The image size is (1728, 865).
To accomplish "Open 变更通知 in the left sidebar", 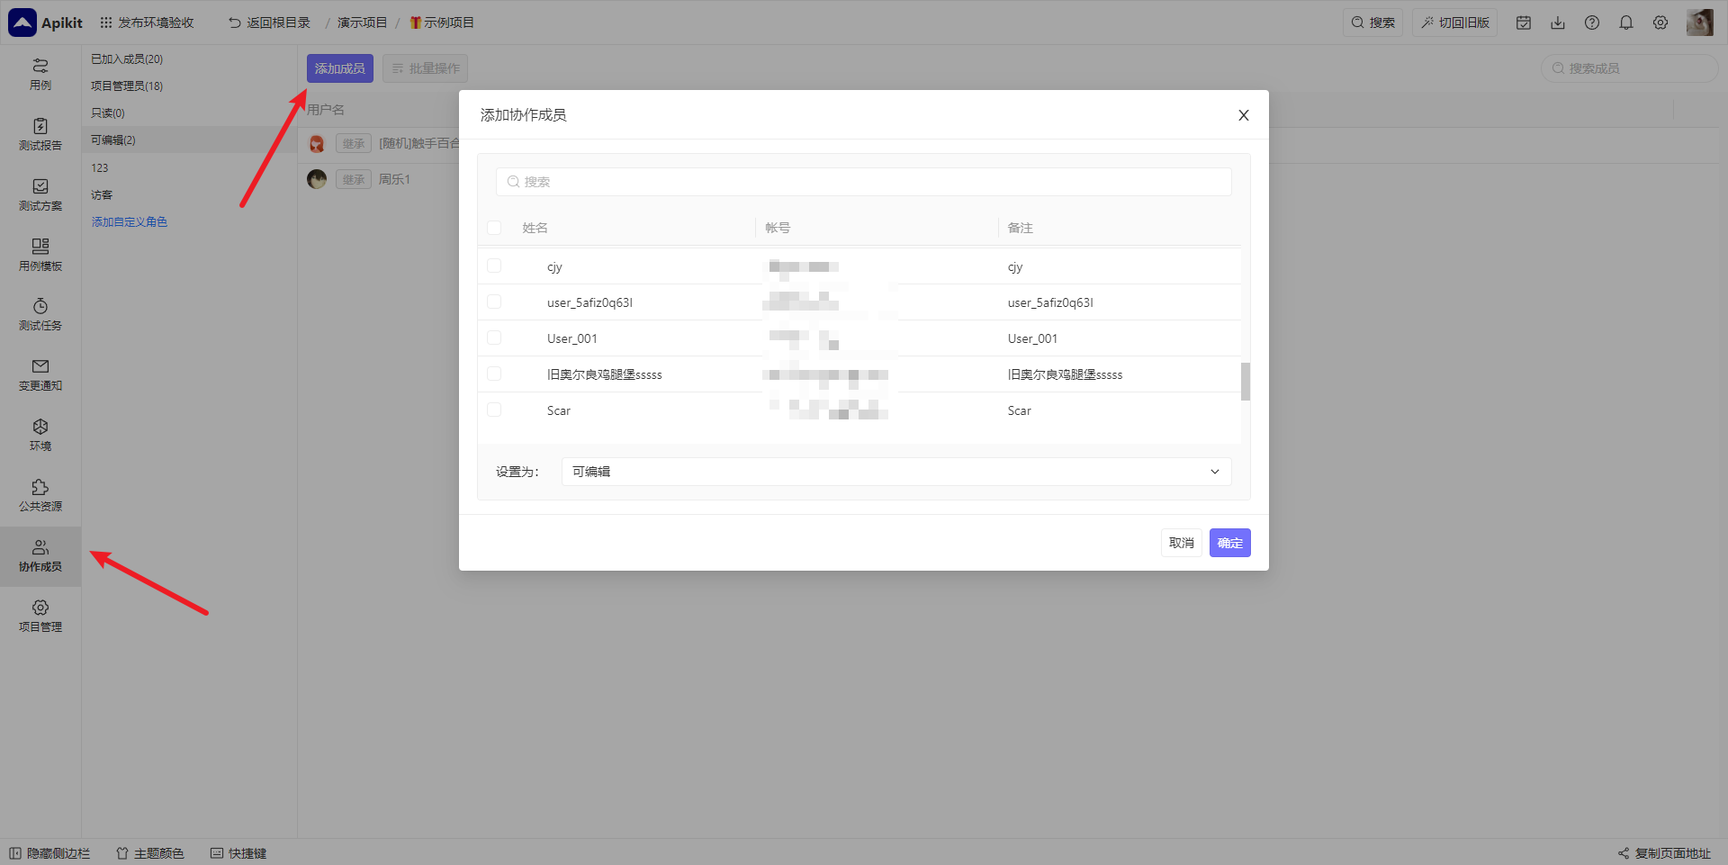I will [x=40, y=375].
